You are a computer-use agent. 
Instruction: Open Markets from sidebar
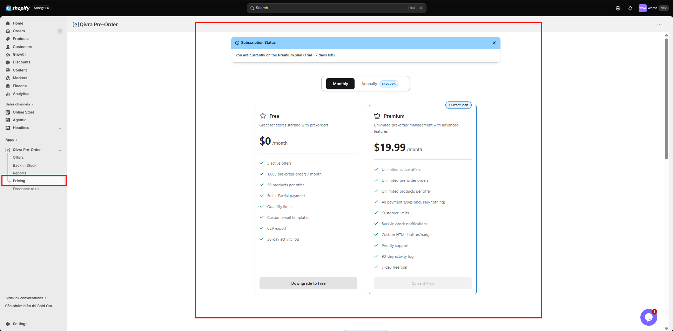coord(20,78)
